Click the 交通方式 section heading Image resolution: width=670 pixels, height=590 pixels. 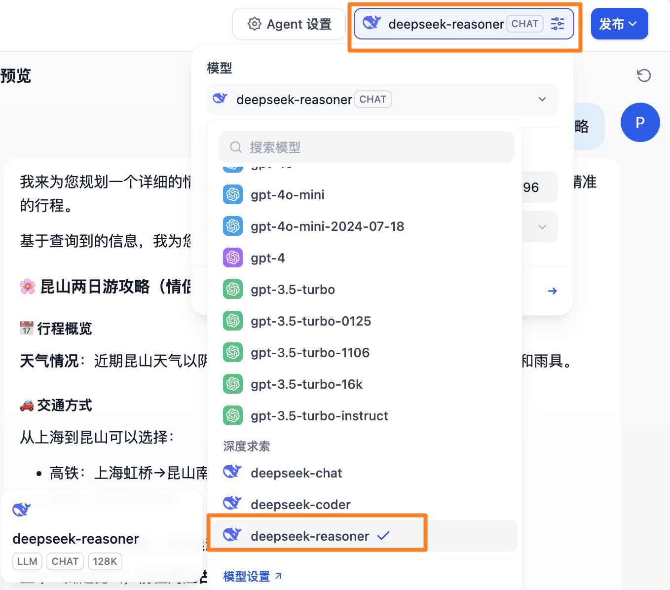tap(65, 406)
